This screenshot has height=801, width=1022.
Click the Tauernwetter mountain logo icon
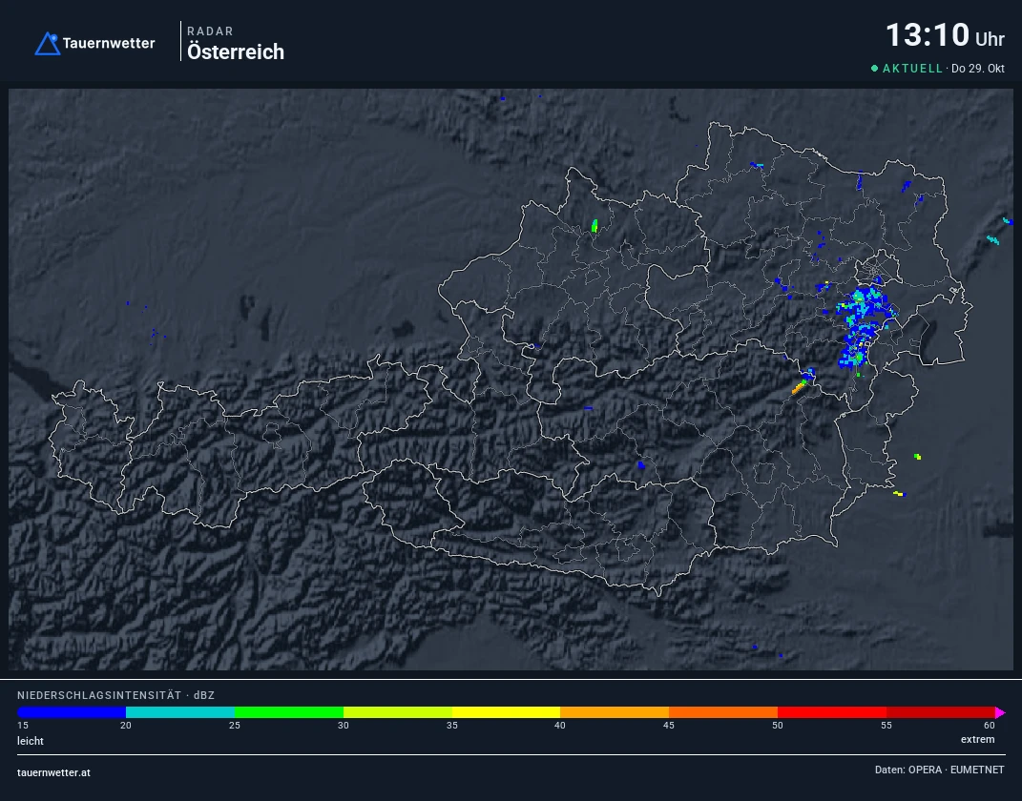(47, 44)
